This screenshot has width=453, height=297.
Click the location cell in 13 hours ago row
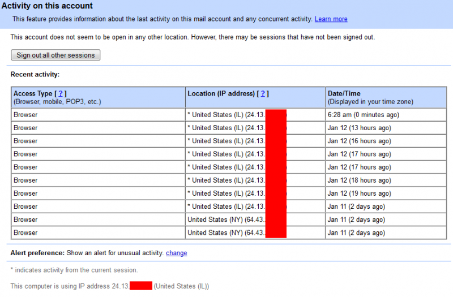[x=255, y=128]
